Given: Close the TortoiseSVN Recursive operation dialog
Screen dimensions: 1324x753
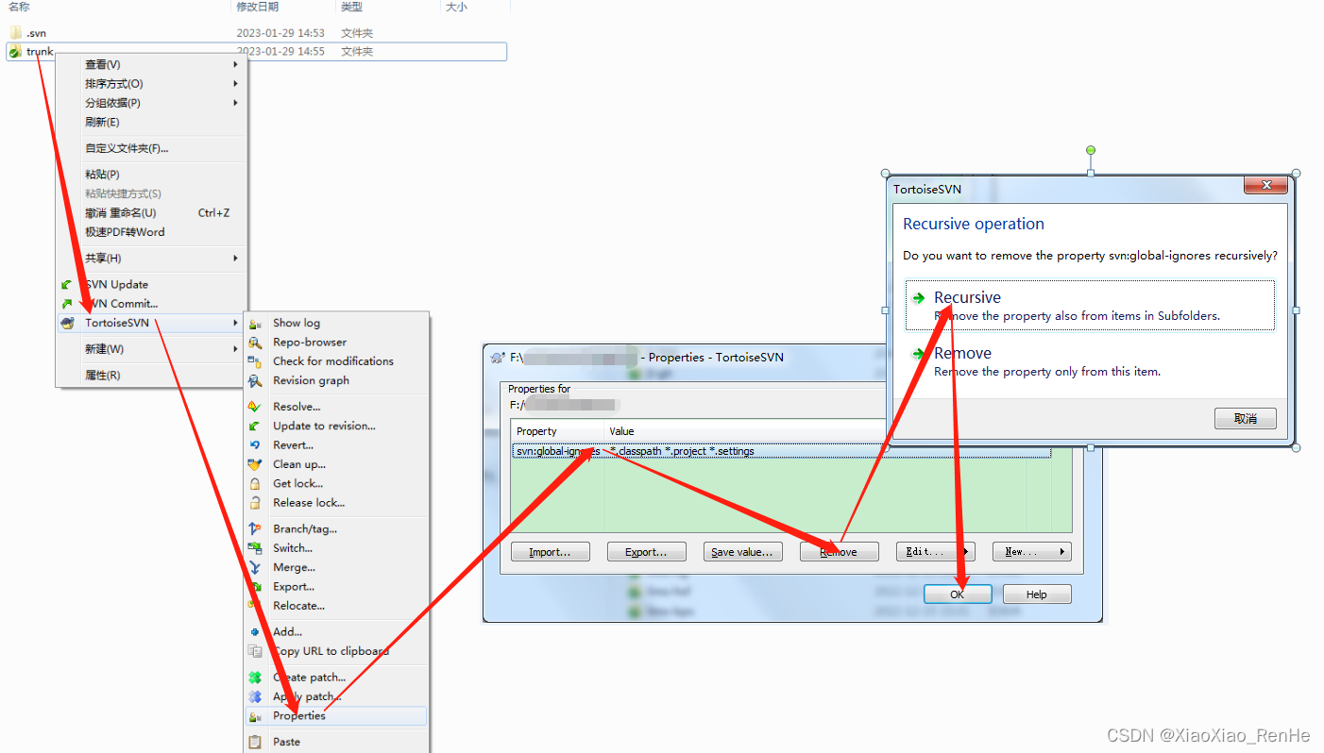Looking at the screenshot, I should coord(1265,187).
